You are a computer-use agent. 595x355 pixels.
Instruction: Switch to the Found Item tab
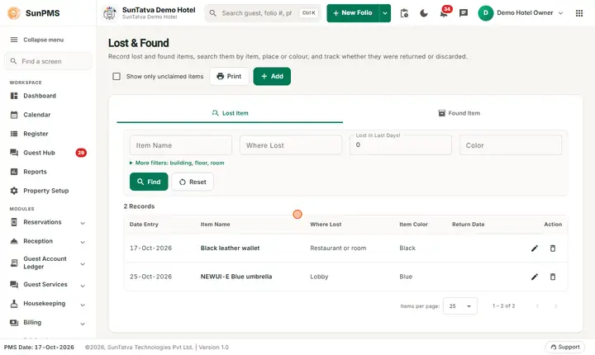459,113
